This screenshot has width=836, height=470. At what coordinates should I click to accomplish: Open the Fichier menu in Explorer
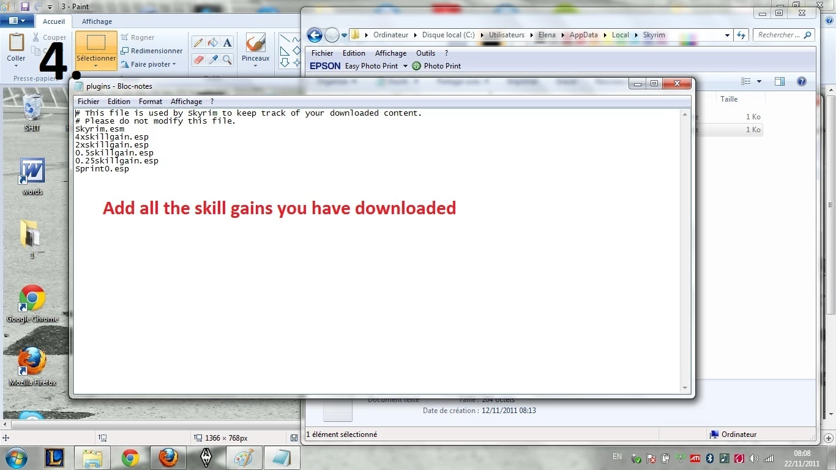click(x=322, y=53)
